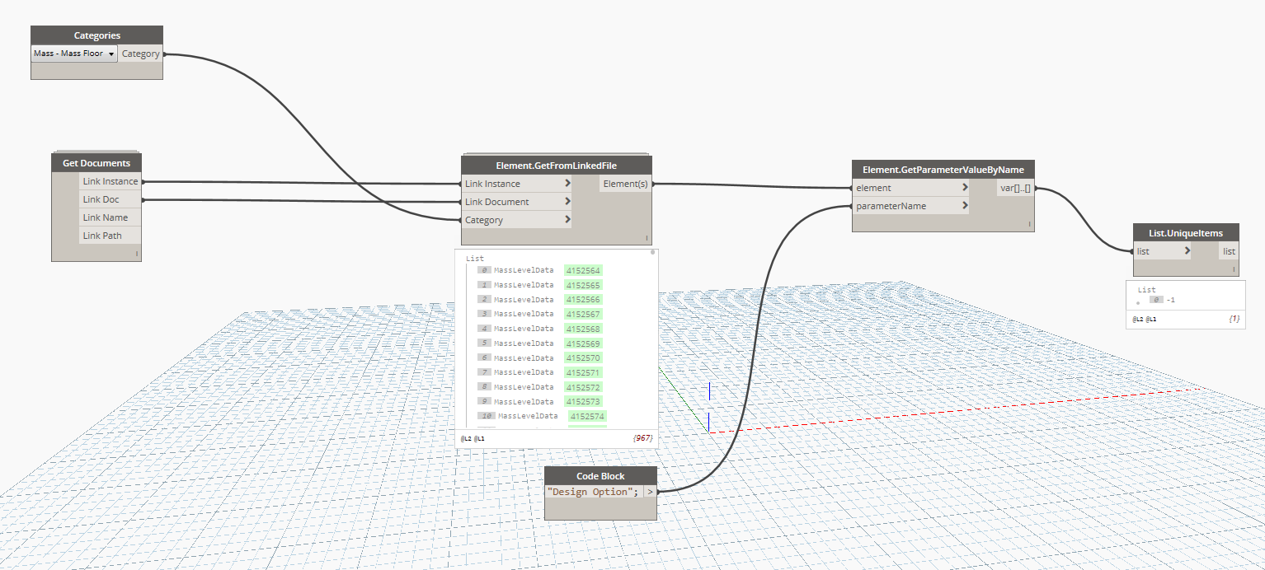Click the Category output port on Categories node

(140, 54)
